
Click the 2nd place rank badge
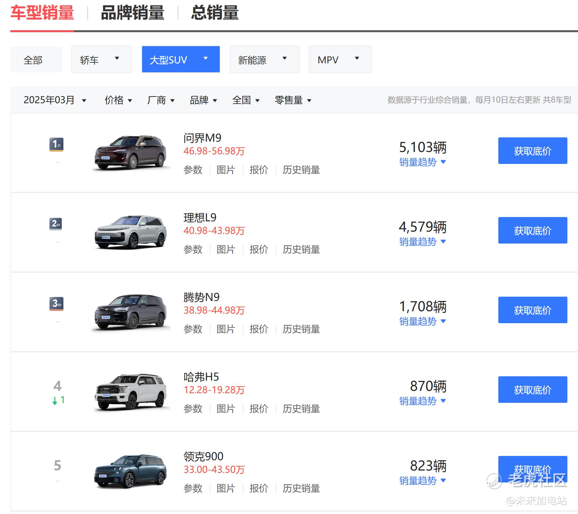point(56,224)
